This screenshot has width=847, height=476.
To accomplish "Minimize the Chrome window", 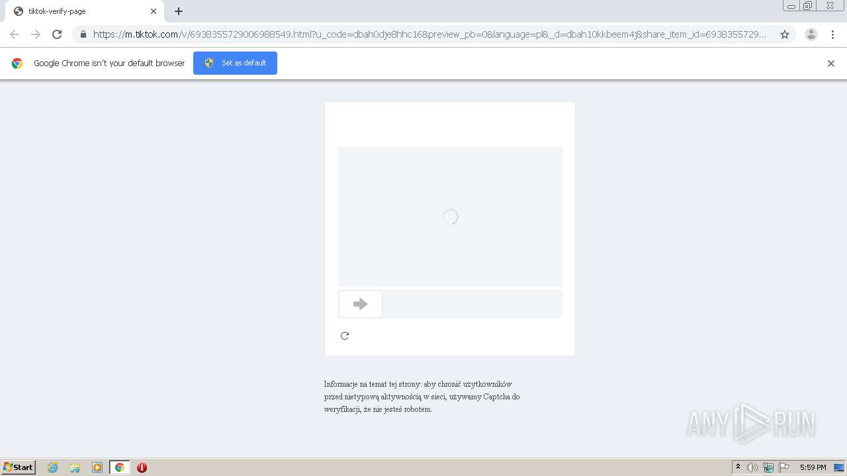I will (x=791, y=6).
